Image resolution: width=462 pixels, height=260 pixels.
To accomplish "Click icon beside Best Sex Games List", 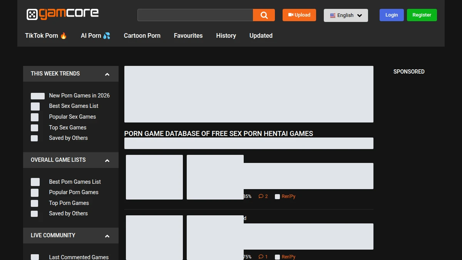I will point(35,106).
